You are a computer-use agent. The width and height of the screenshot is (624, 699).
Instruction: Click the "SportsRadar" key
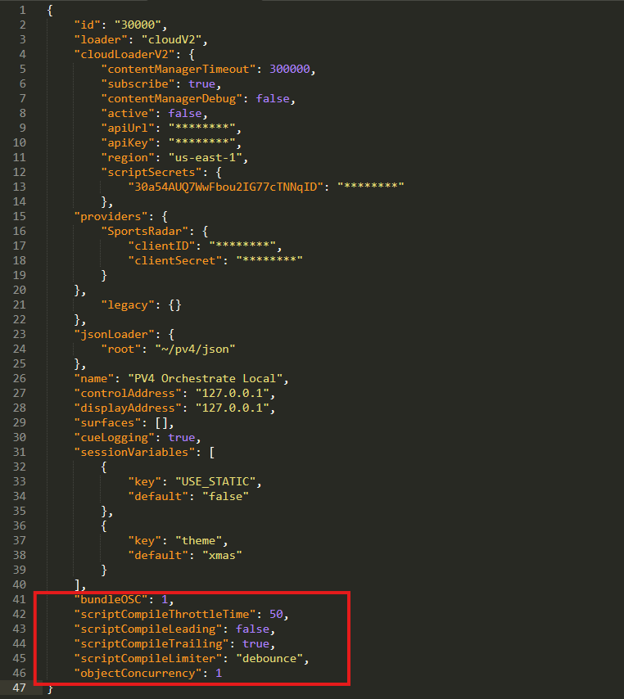point(144,232)
